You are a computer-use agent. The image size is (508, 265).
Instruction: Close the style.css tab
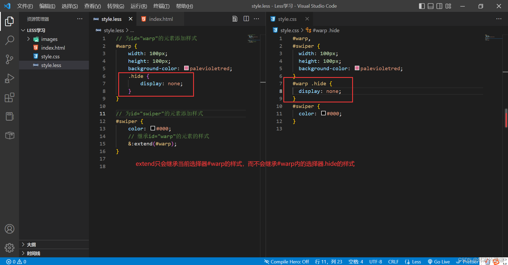point(307,19)
